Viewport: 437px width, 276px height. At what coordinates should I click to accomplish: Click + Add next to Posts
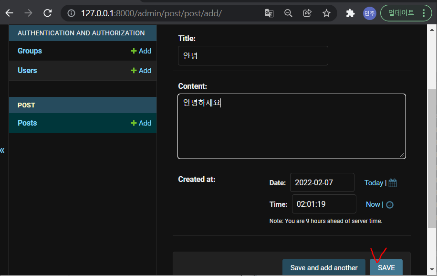click(141, 123)
